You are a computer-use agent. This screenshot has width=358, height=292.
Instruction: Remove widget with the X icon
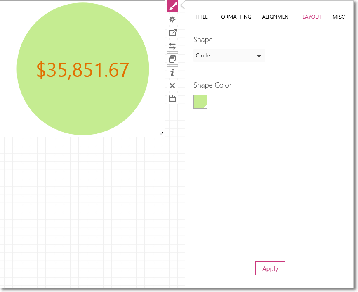tap(172, 86)
